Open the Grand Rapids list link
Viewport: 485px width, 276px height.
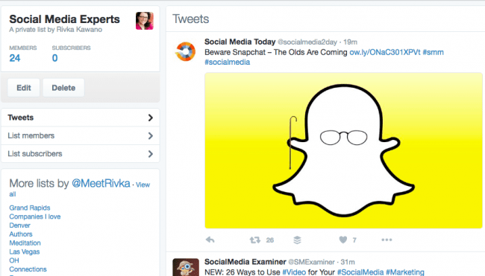30,208
